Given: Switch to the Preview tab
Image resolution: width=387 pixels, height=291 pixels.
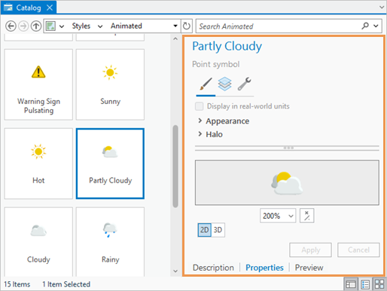Looking at the screenshot, I should [309, 268].
